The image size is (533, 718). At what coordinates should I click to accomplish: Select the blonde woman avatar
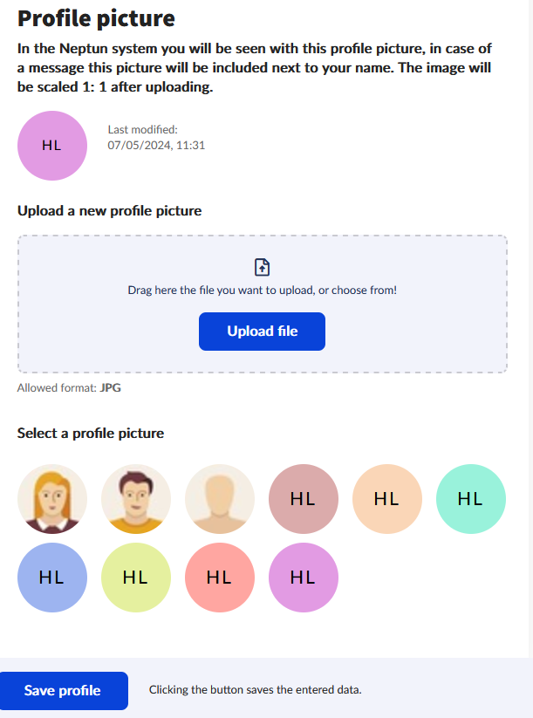(52, 499)
